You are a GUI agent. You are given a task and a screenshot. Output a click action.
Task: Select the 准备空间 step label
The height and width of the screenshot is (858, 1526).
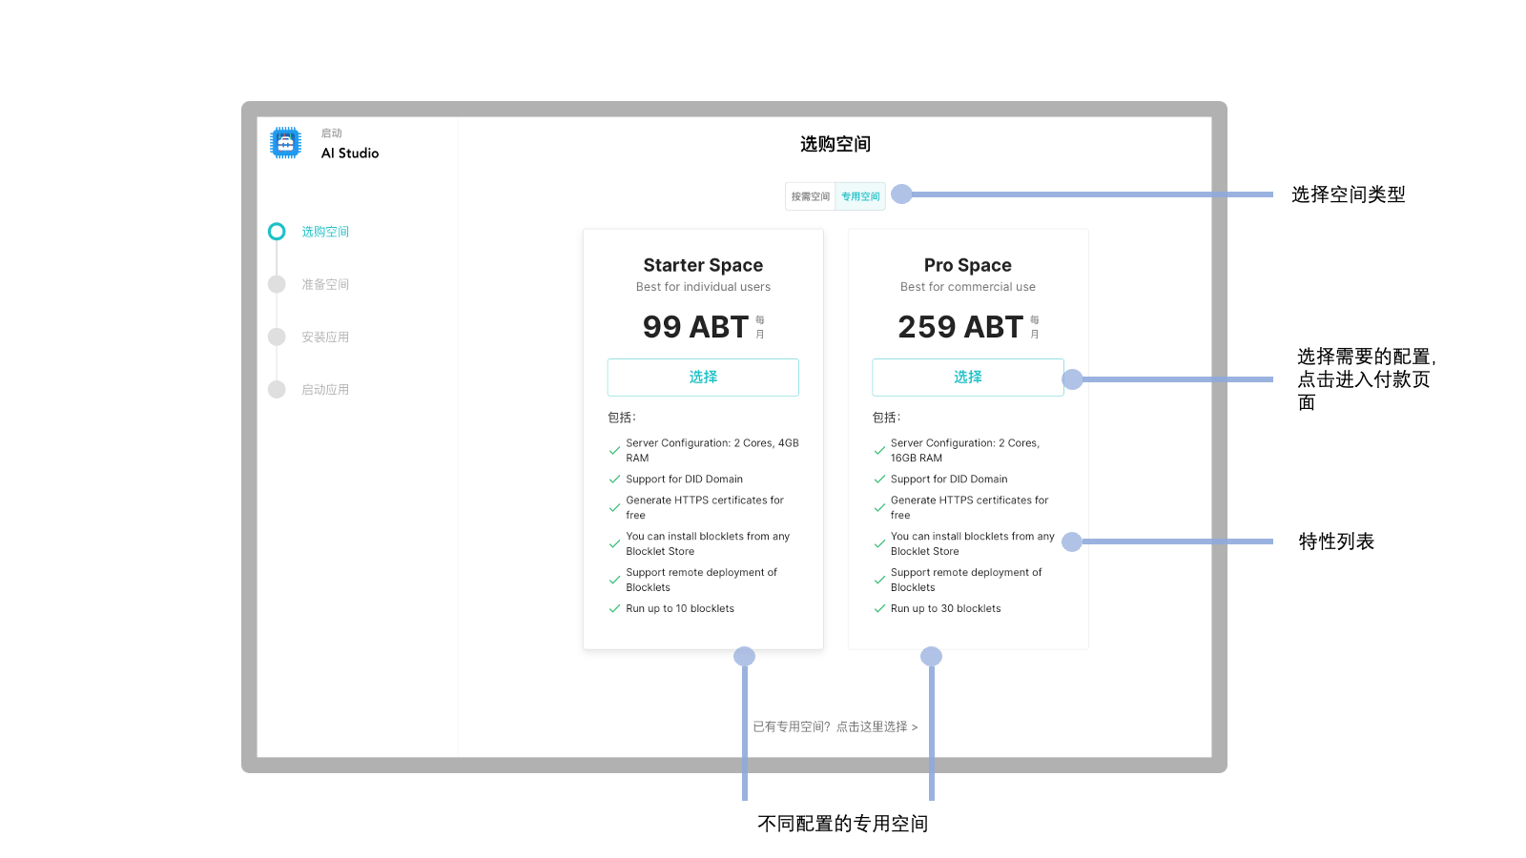pos(325,284)
